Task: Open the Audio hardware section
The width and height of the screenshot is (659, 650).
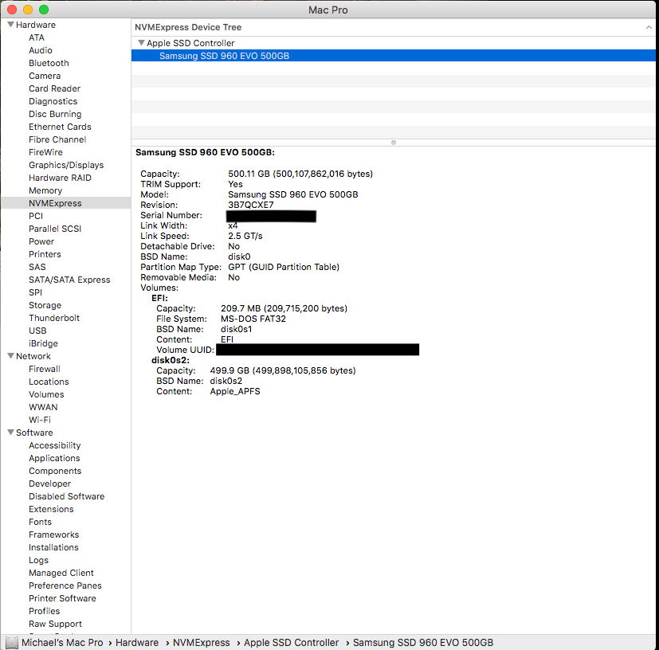Action: point(41,50)
